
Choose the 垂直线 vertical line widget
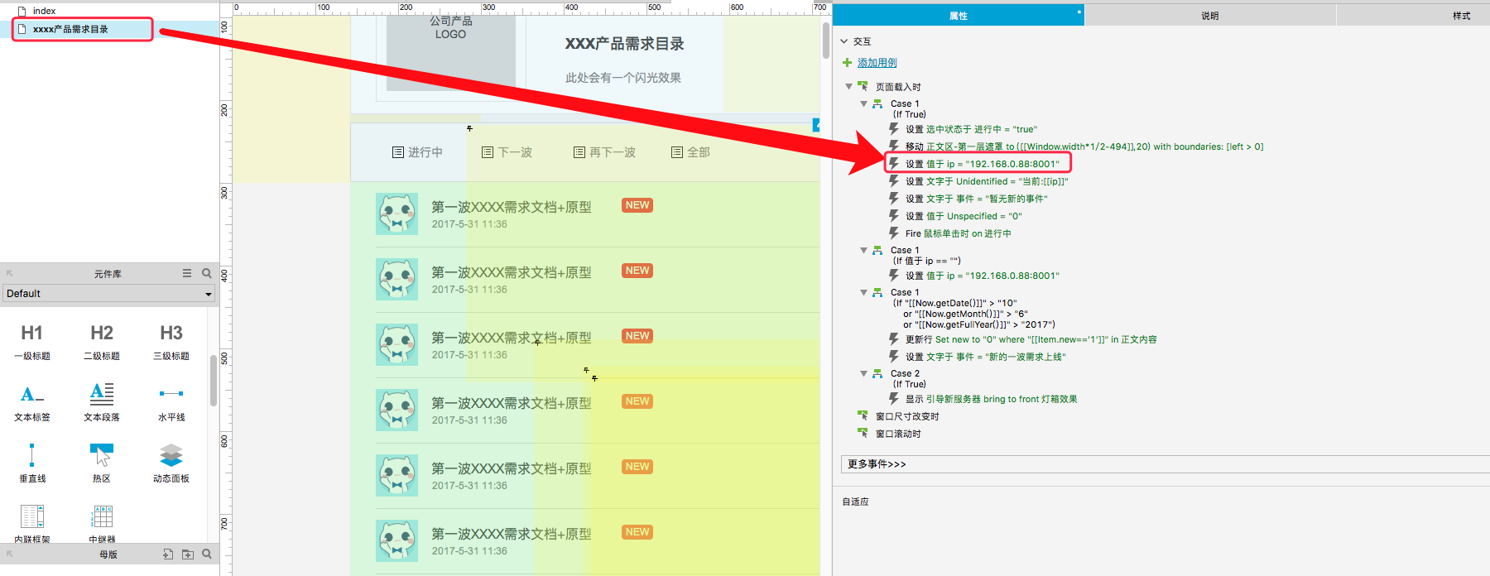click(x=32, y=463)
